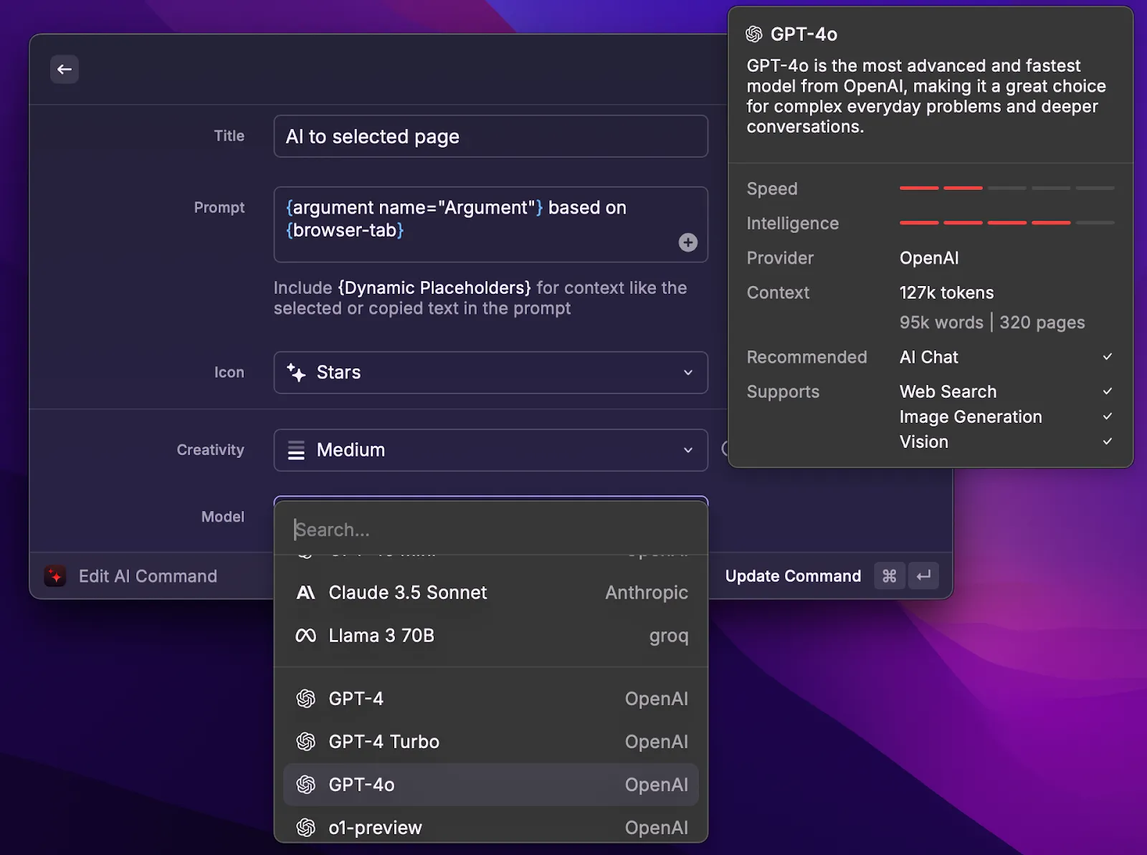1147x855 pixels.
Task: Click the Intelligence rating bars
Action: pyautogui.click(x=1007, y=223)
